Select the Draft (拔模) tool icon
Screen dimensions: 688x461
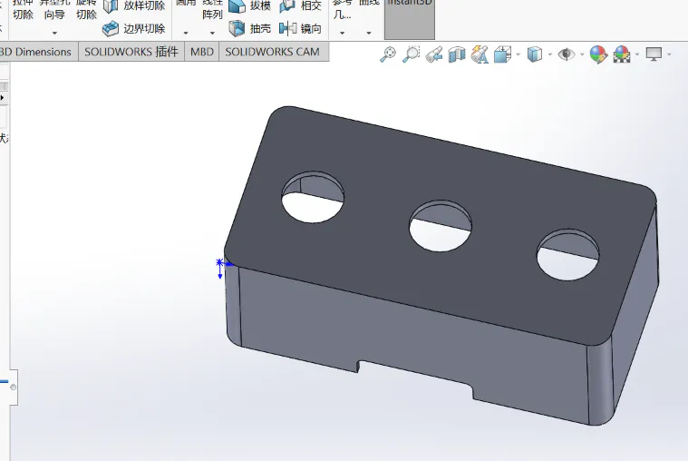click(x=237, y=5)
